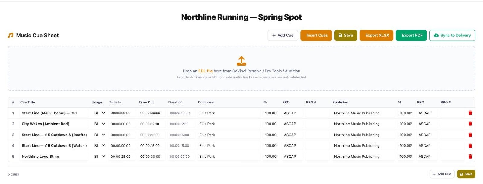This screenshot has width=483, height=184.
Task: Click the Duration 00:00:02:00 field
Action: tap(181, 157)
